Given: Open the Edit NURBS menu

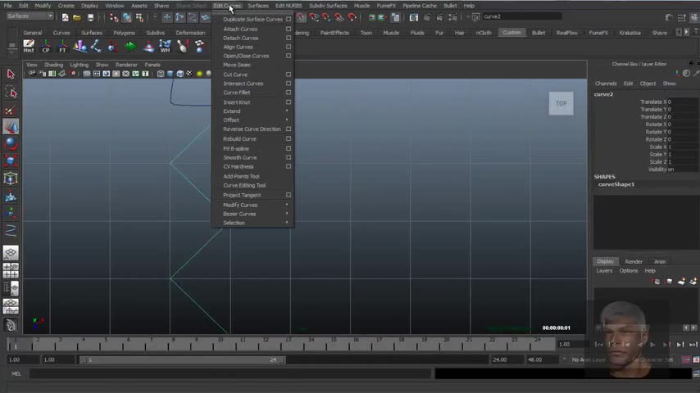Looking at the screenshot, I should 289,6.
